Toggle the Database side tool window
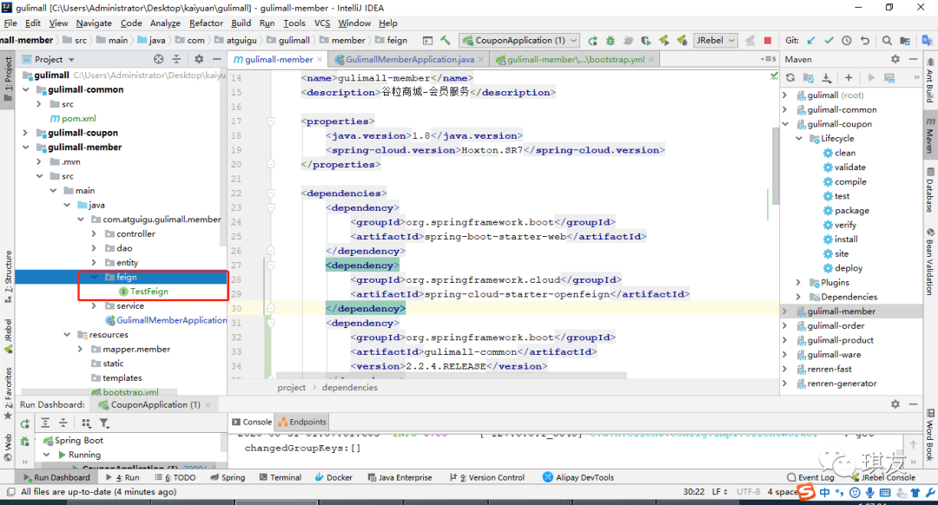Image resolution: width=938 pixels, height=505 pixels. click(929, 190)
